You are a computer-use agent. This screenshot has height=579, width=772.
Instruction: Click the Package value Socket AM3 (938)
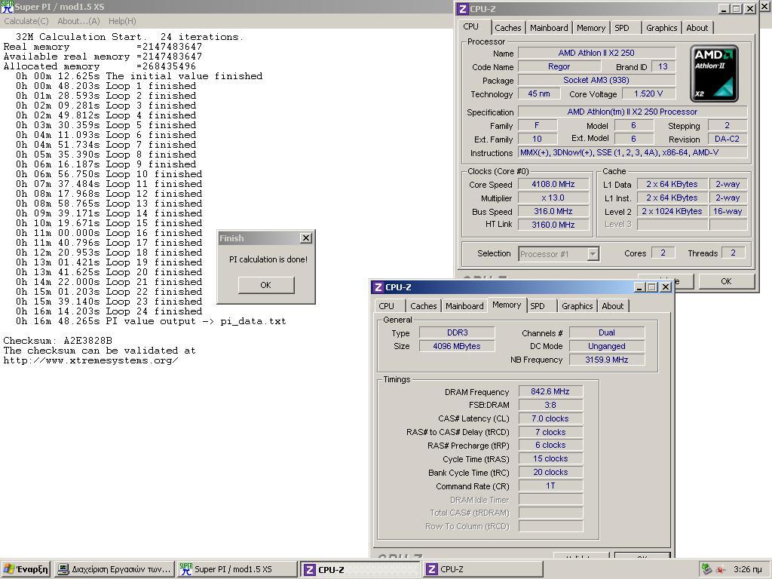596,80
